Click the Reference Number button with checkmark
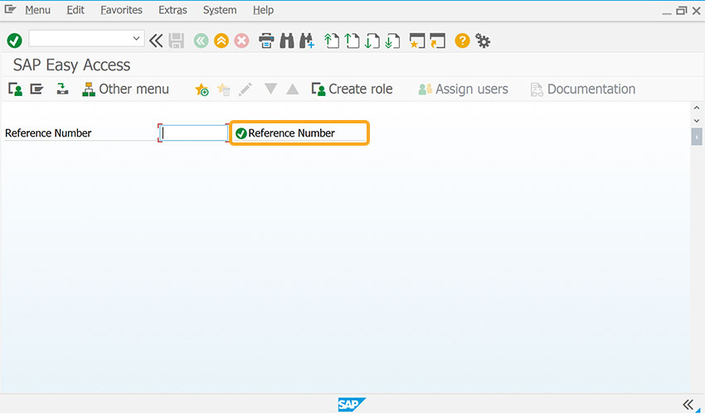Viewport: 705px width, 414px height. point(299,133)
